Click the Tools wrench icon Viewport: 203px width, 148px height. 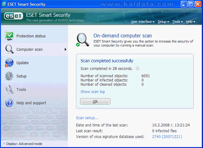tap(10, 89)
